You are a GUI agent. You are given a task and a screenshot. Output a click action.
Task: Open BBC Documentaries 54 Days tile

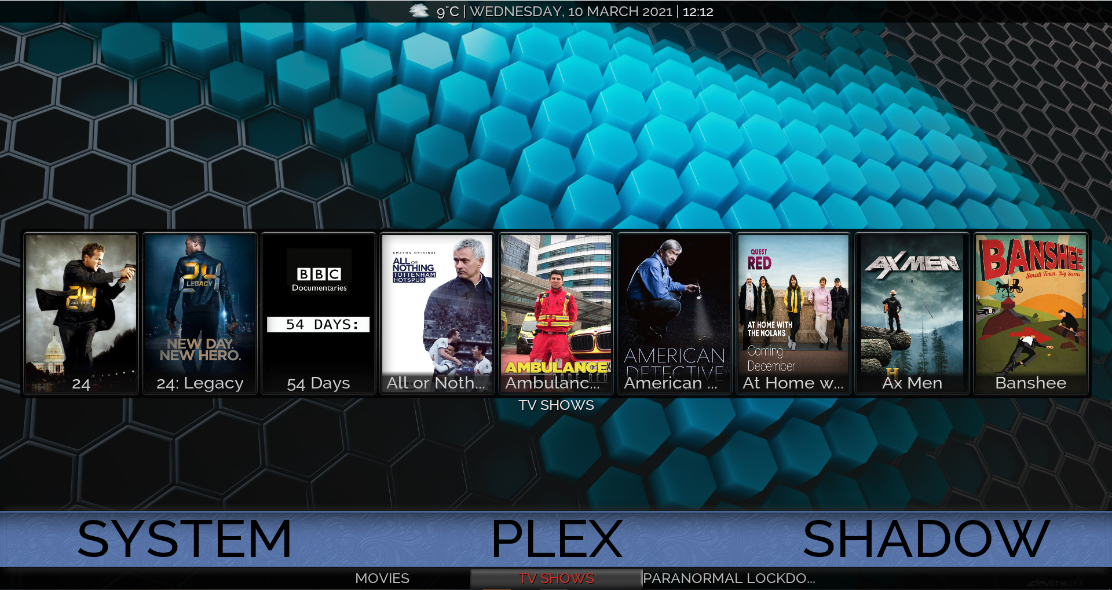(319, 313)
